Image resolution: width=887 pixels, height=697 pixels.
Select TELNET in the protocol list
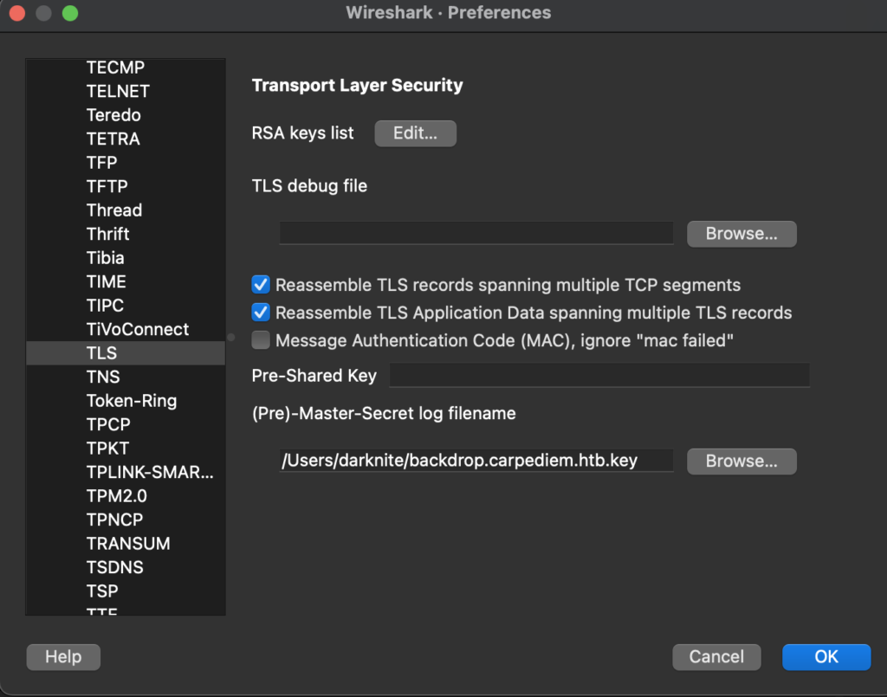coord(118,91)
